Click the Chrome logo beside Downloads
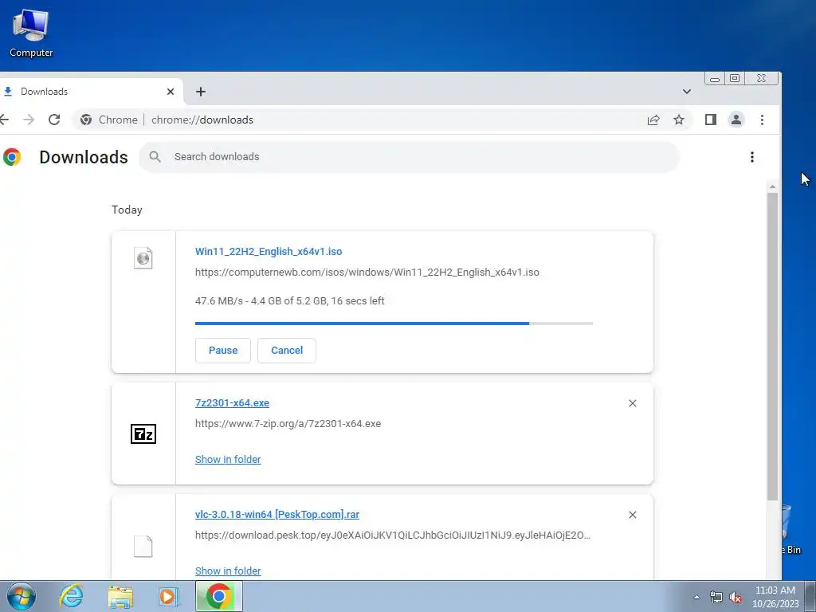 (11, 157)
